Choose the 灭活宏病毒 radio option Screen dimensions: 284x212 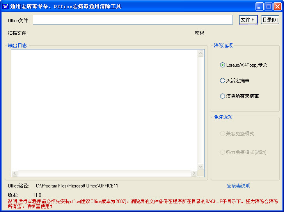223,81
